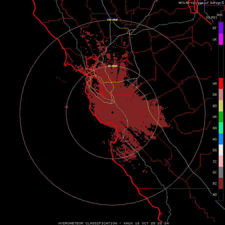225x225 pixels.
Task: Click the 'WS' legend label
Action: click(214, 139)
